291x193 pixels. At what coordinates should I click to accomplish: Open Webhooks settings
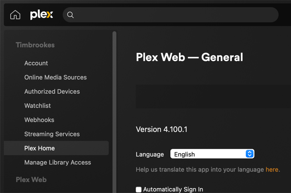click(x=39, y=120)
